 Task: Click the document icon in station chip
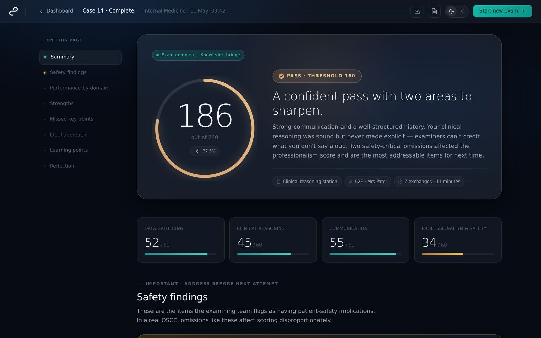click(x=279, y=182)
